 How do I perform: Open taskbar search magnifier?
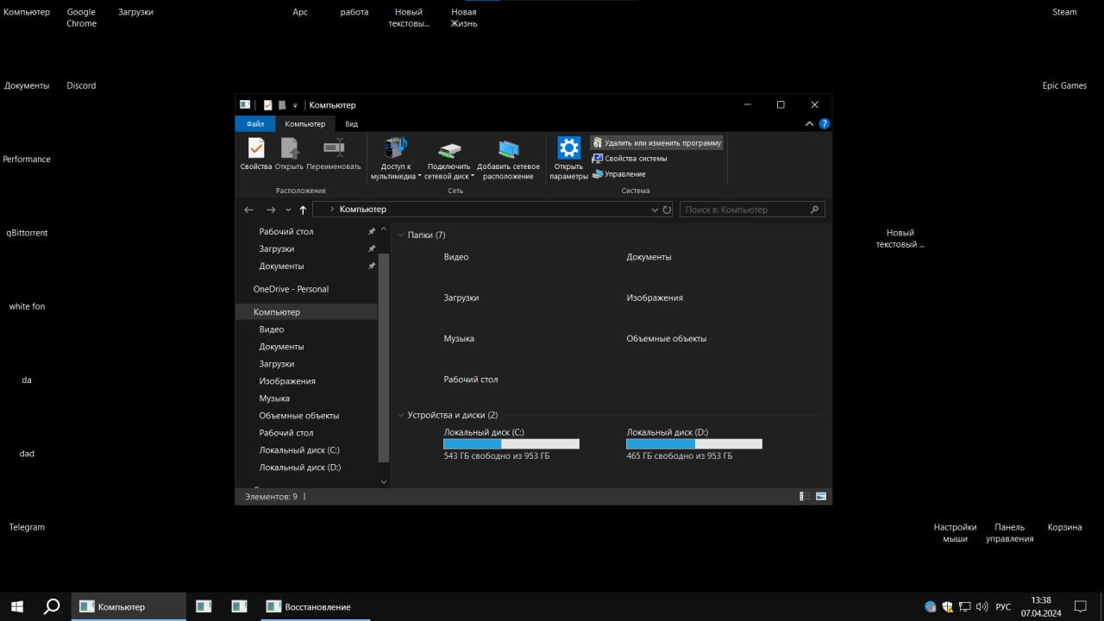[x=52, y=606]
